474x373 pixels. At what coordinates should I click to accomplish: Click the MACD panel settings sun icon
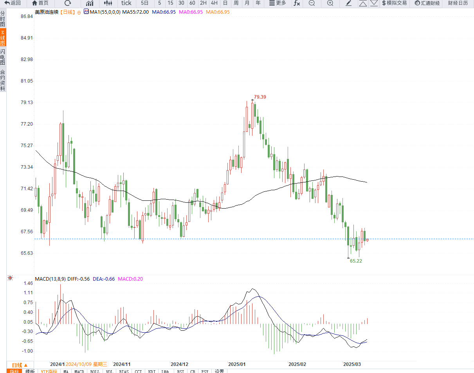tap(10, 278)
